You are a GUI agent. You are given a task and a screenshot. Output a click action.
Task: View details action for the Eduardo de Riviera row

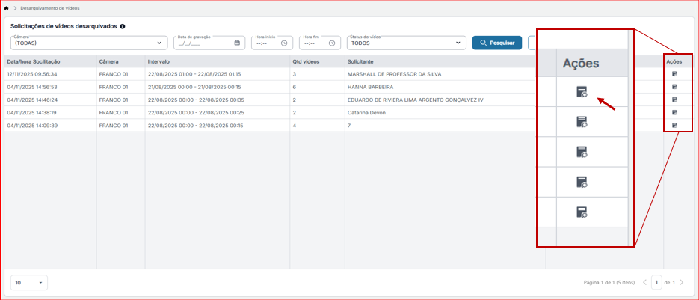[x=674, y=100]
